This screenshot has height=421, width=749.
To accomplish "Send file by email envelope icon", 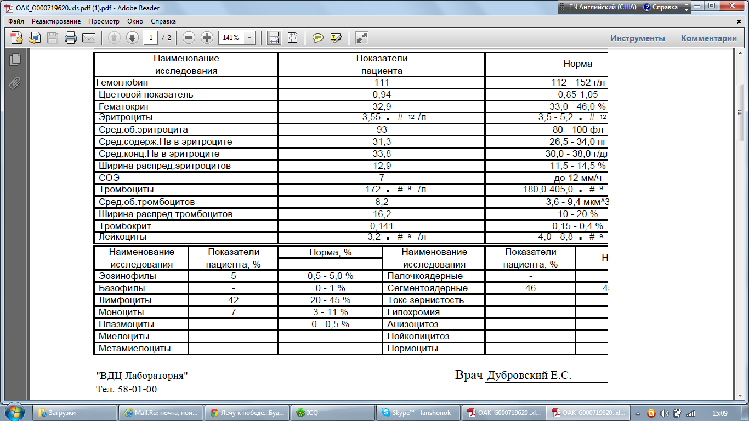I will pyautogui.click(x=88, y=38).
